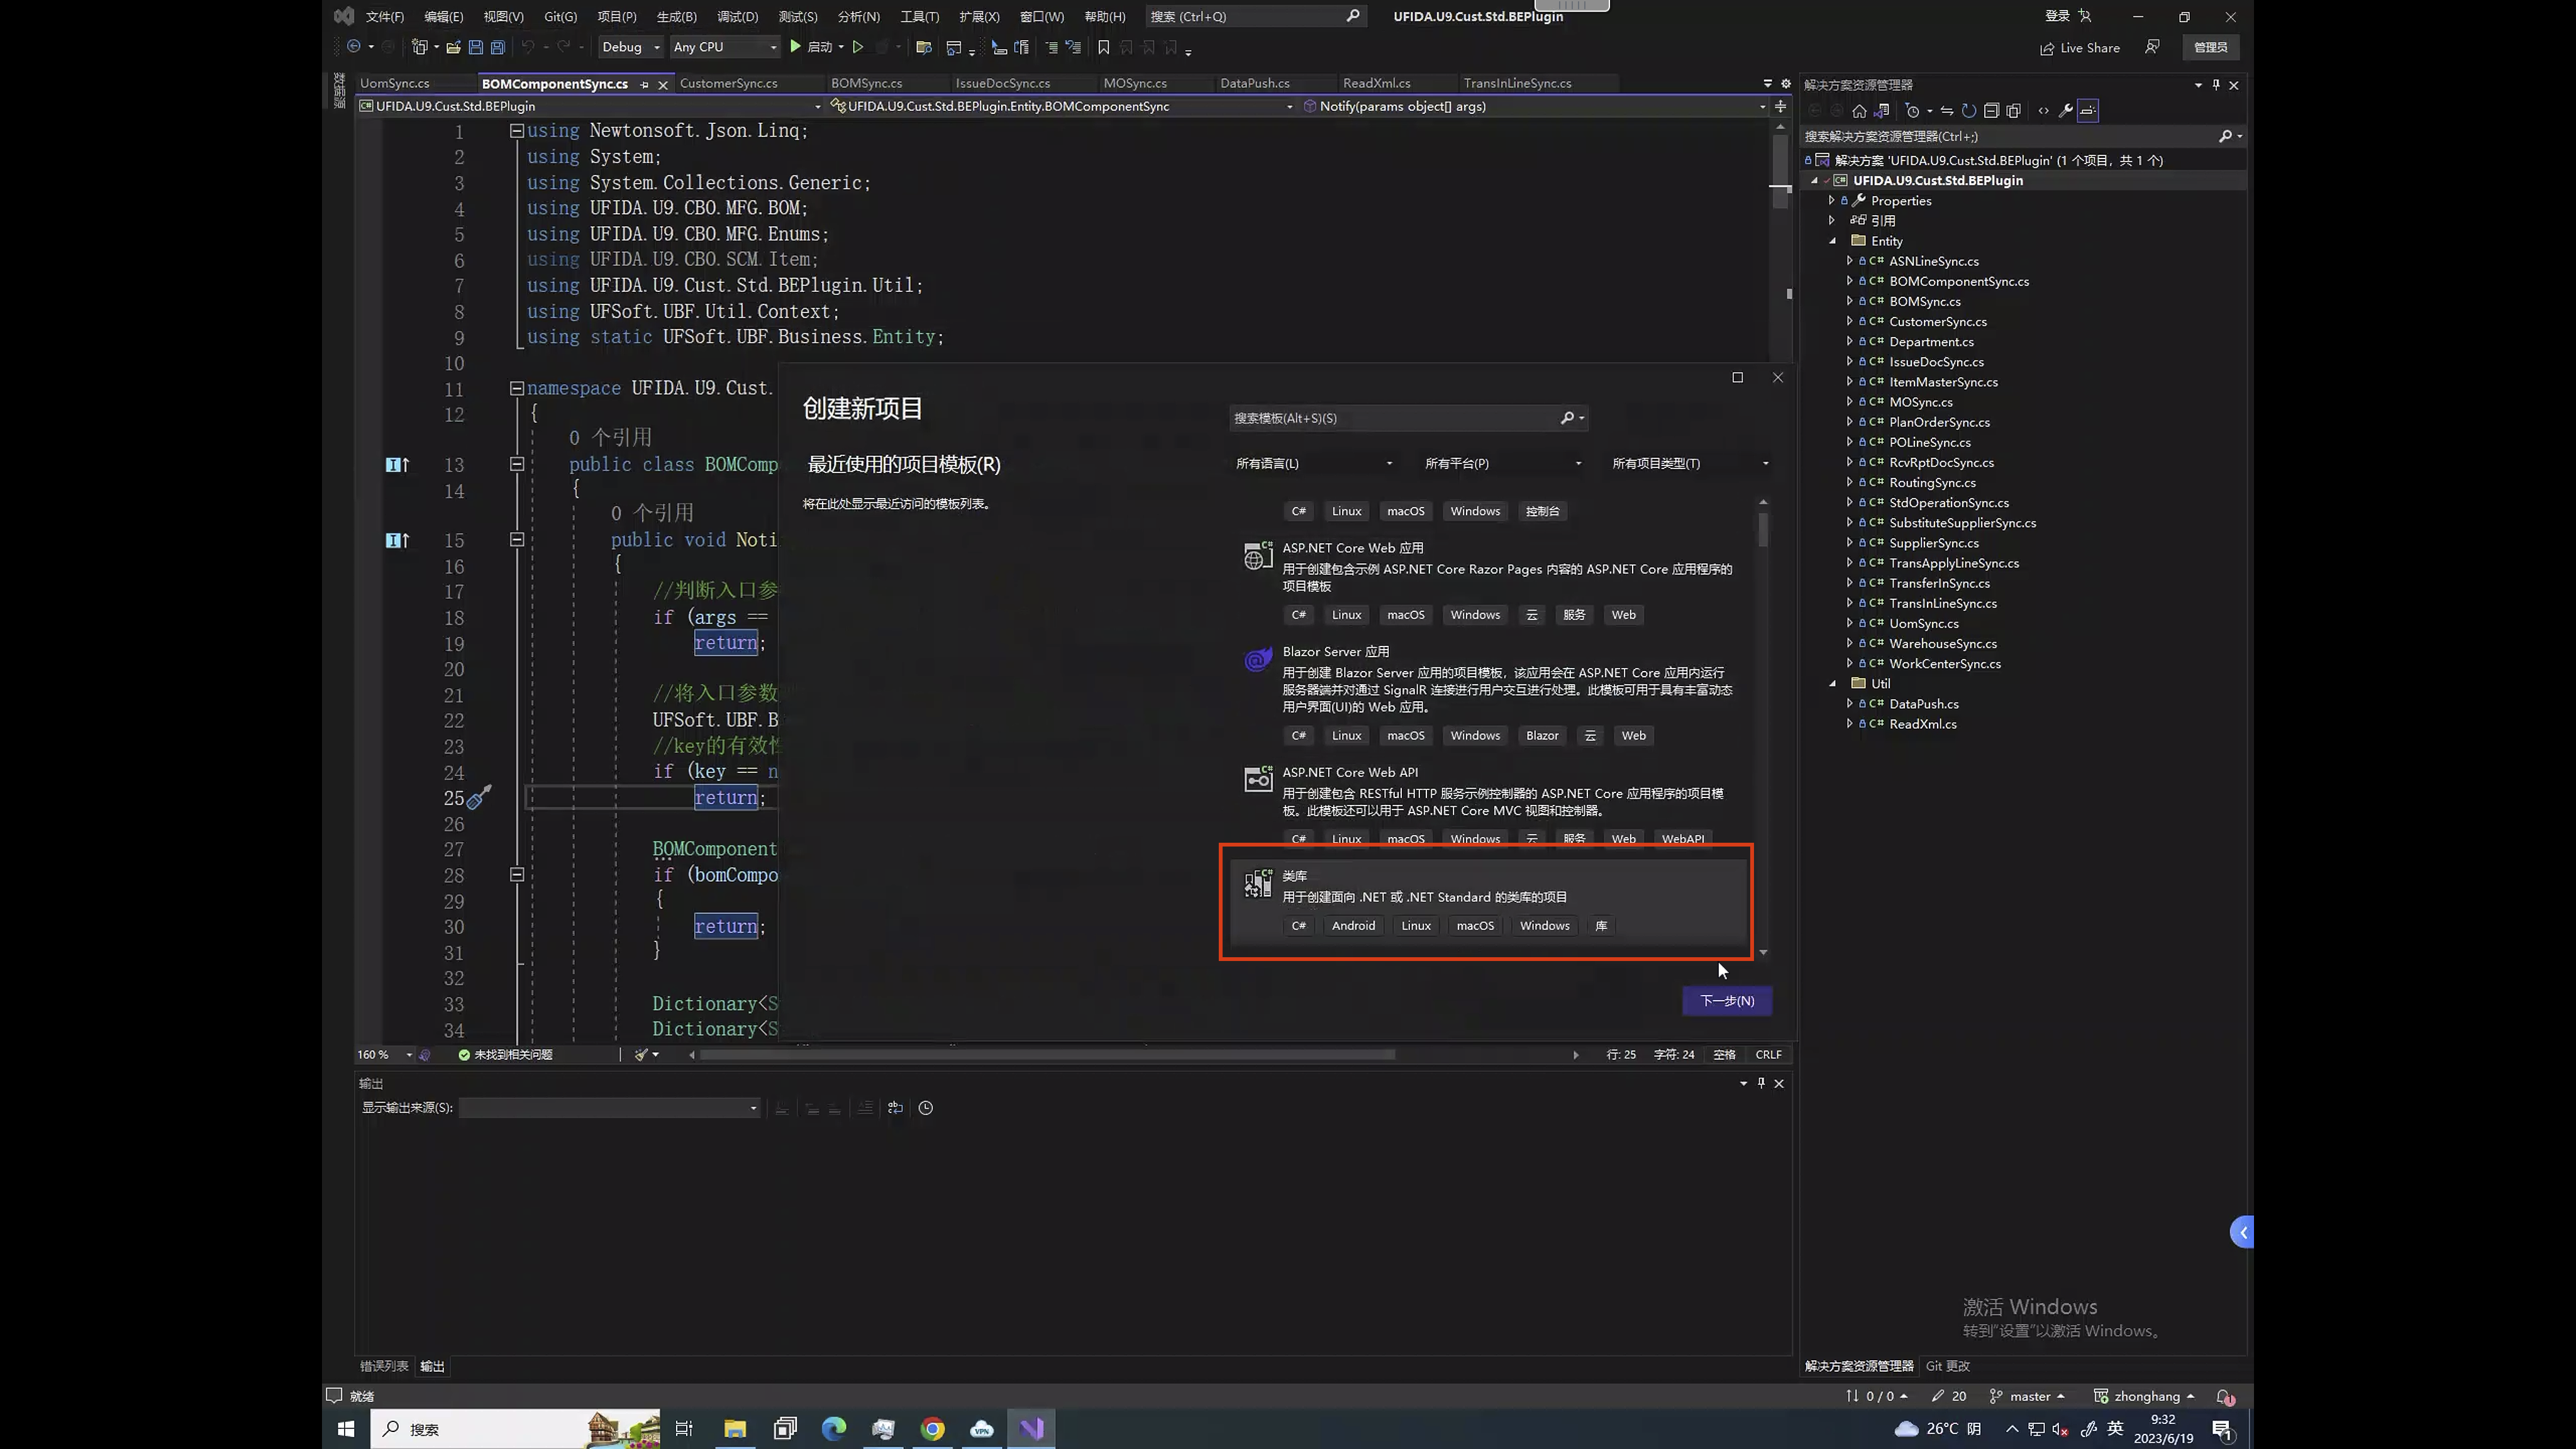The width and height of the screenshot is (2576, 1449).
Task: Switch to the CustomerSync.cs tab
Action: pos(728,83)
